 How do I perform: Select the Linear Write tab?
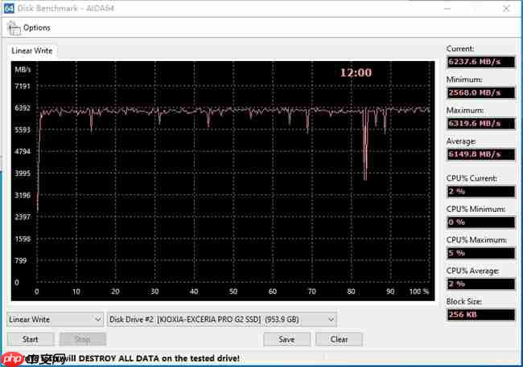pos(32,51)
